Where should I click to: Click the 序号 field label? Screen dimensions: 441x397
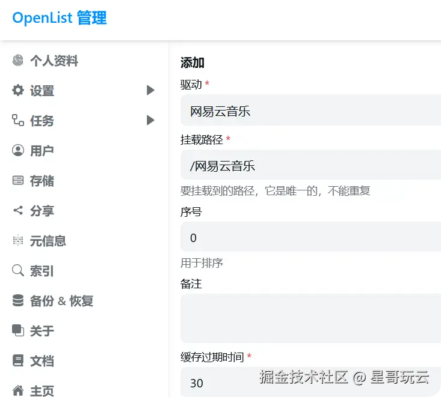(x=191, y=212)
